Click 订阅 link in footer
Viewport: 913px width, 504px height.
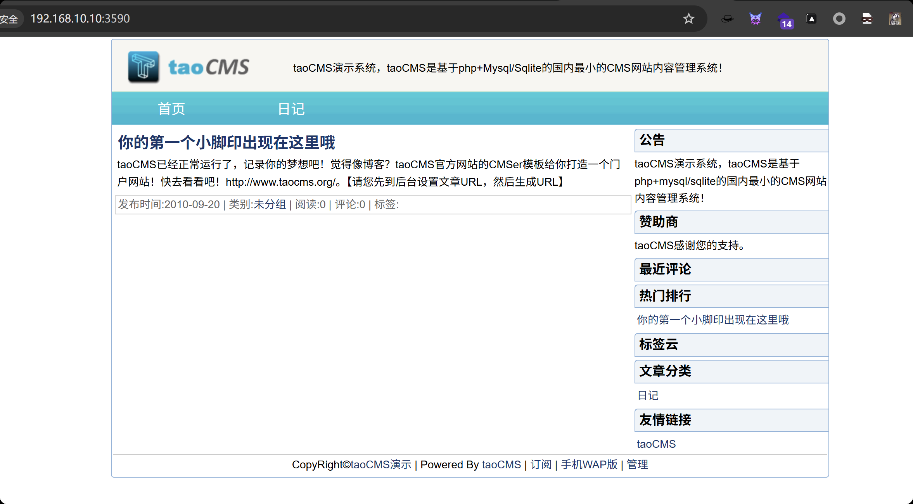tap(541, 464)
